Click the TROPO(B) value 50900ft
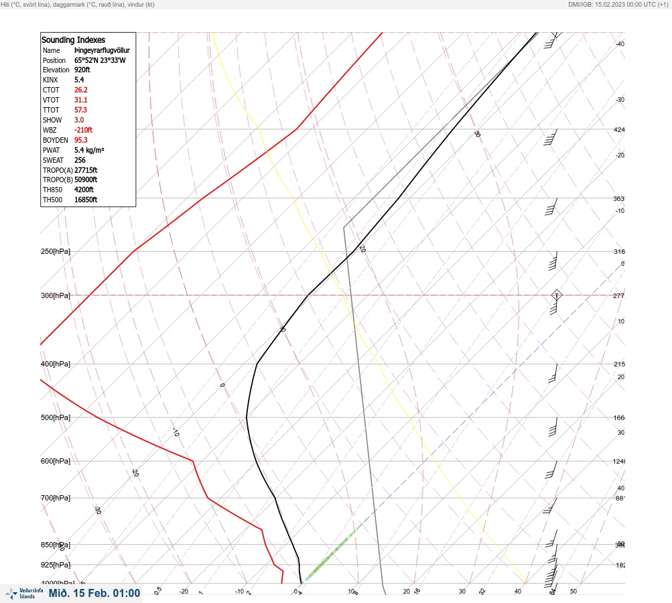The image size is (672, 603). 86,180
